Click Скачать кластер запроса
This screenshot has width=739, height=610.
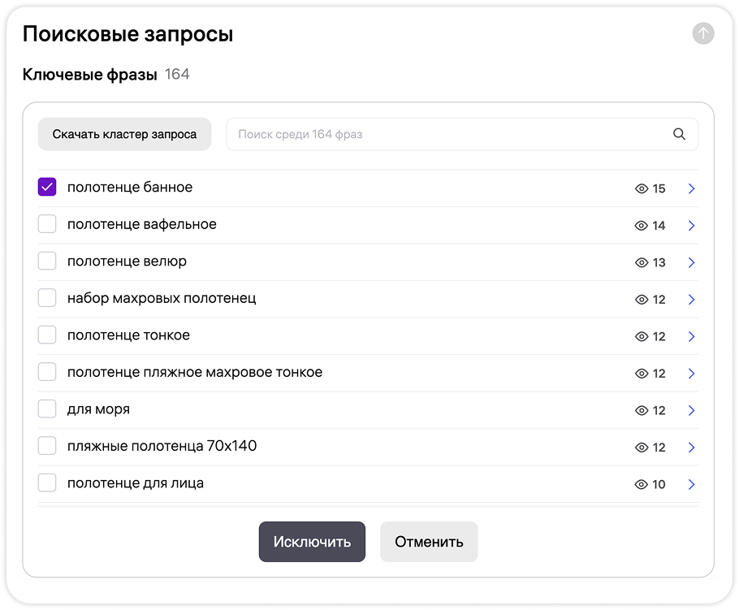click(x=124, y=134)
